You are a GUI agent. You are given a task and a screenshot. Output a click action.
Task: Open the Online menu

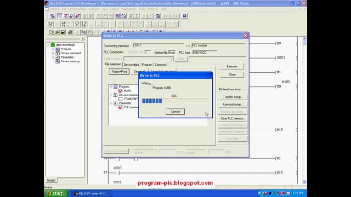pos(114,9)
